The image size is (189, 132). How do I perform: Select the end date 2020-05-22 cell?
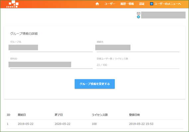click(x=62, y=124)
